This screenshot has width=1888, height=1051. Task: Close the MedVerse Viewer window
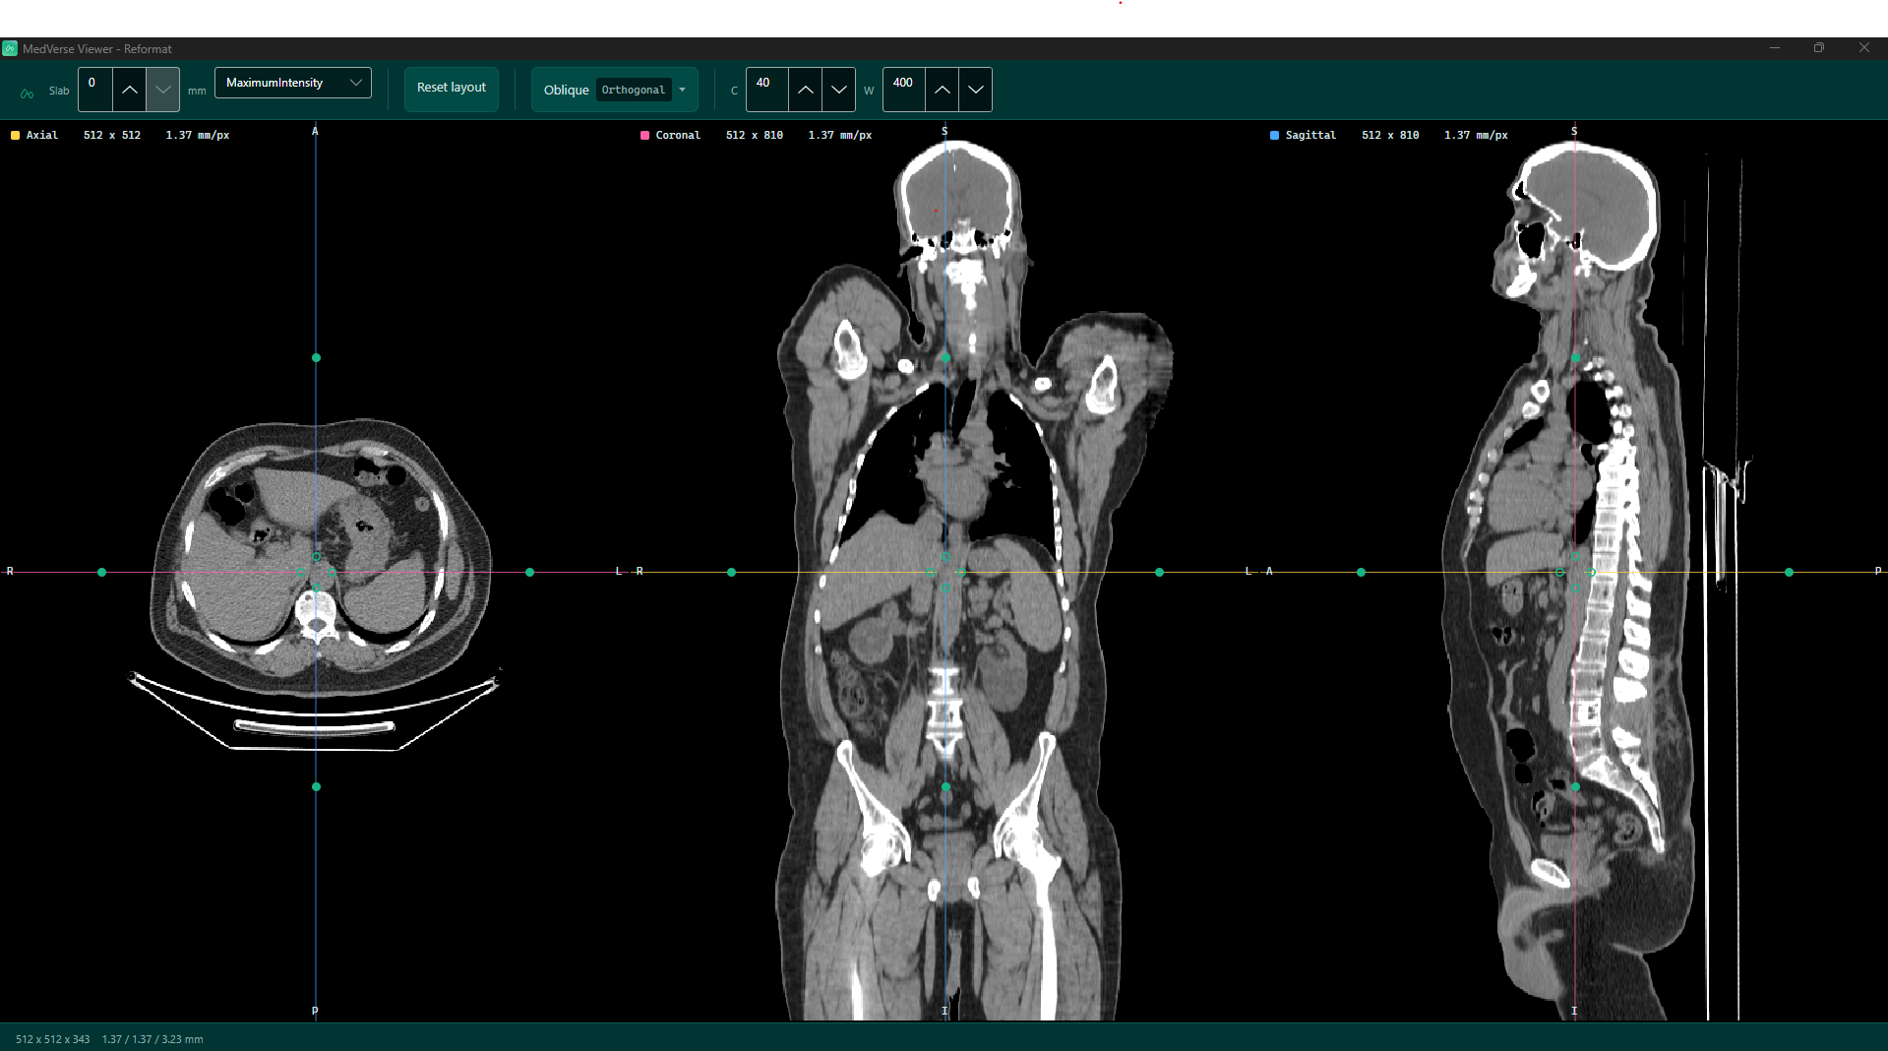point(1864,48)
